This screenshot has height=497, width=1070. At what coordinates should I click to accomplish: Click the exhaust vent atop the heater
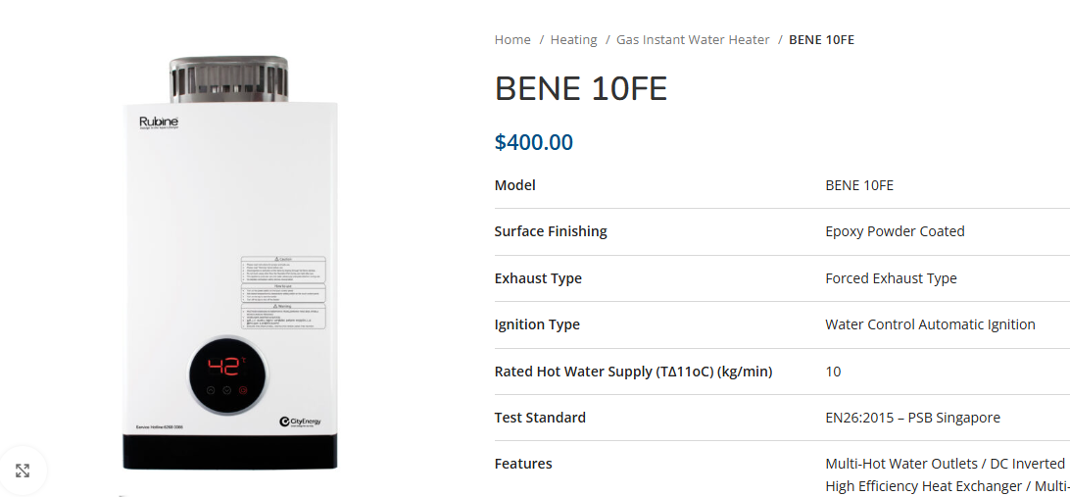coord(228,78)
